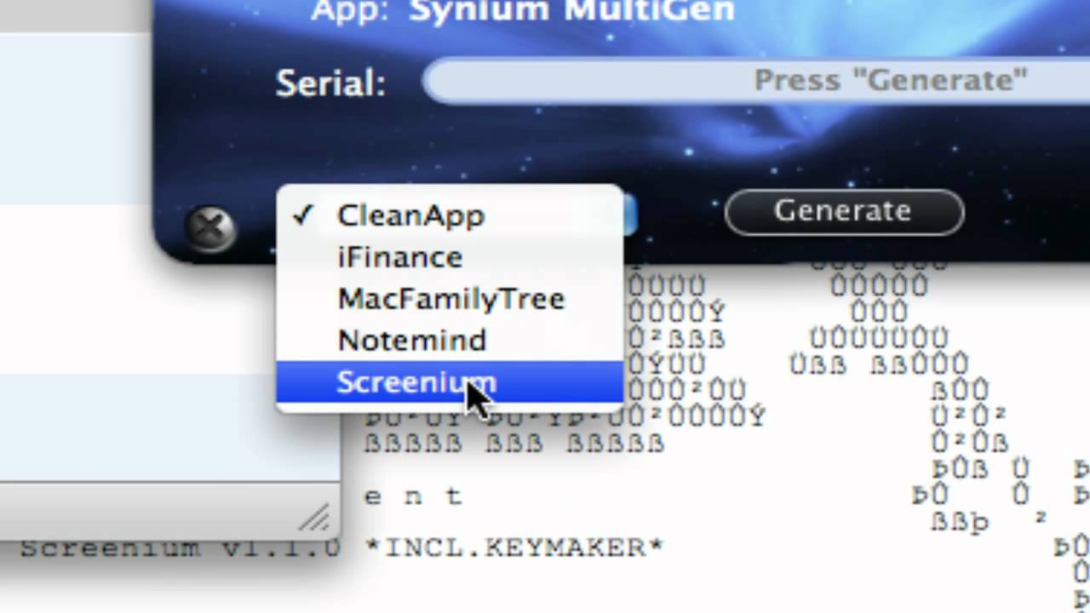Close the keygen with the round X button
The image size is (1090, 613).
pos(210,227)
